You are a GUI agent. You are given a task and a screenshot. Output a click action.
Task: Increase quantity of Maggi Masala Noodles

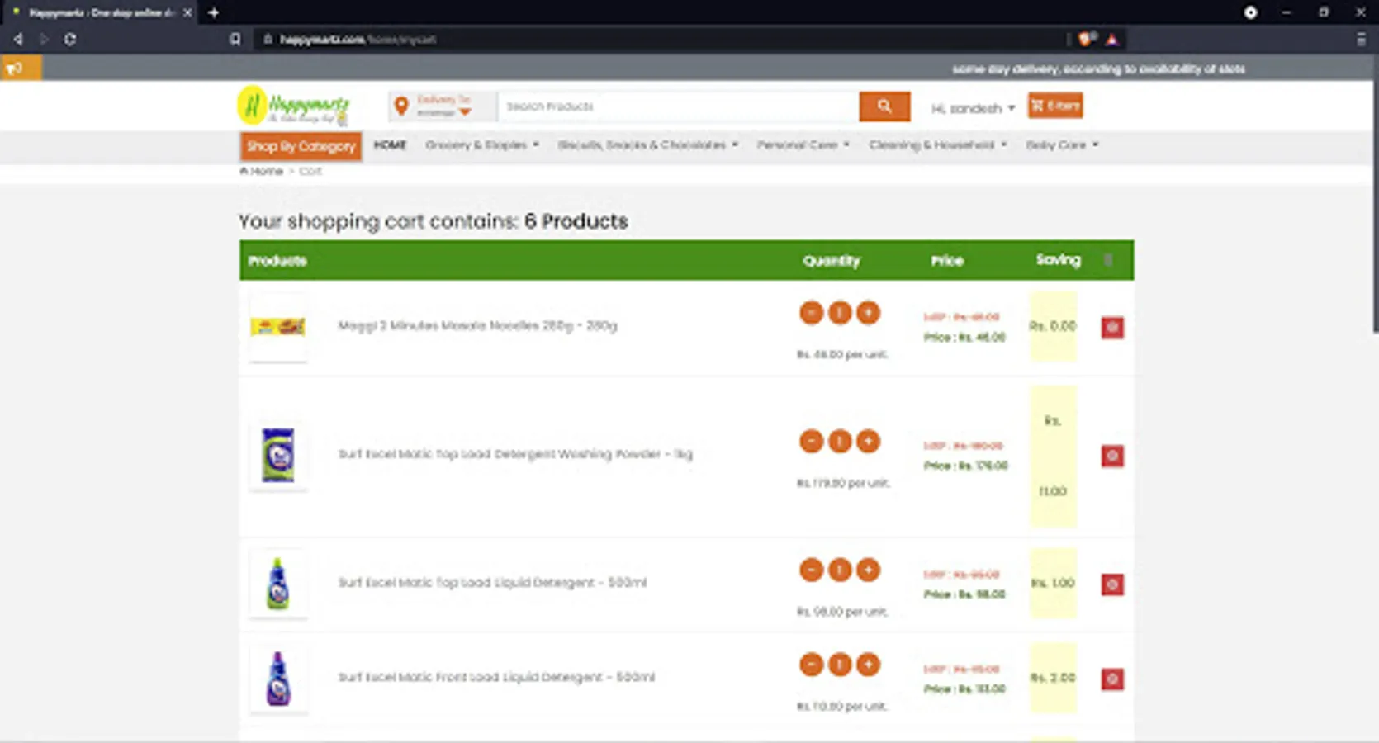click(x=868, y=313)
